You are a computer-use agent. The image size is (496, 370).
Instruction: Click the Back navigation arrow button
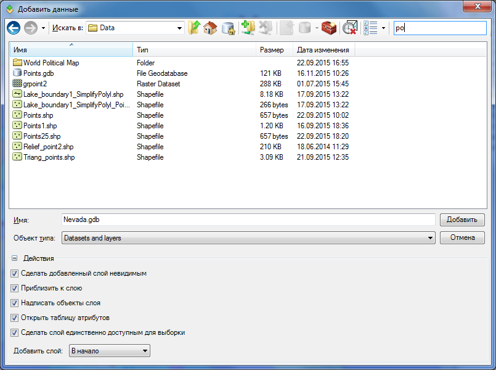14,28
